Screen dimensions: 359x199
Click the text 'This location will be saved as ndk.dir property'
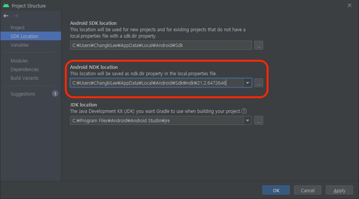click(117, 74)
